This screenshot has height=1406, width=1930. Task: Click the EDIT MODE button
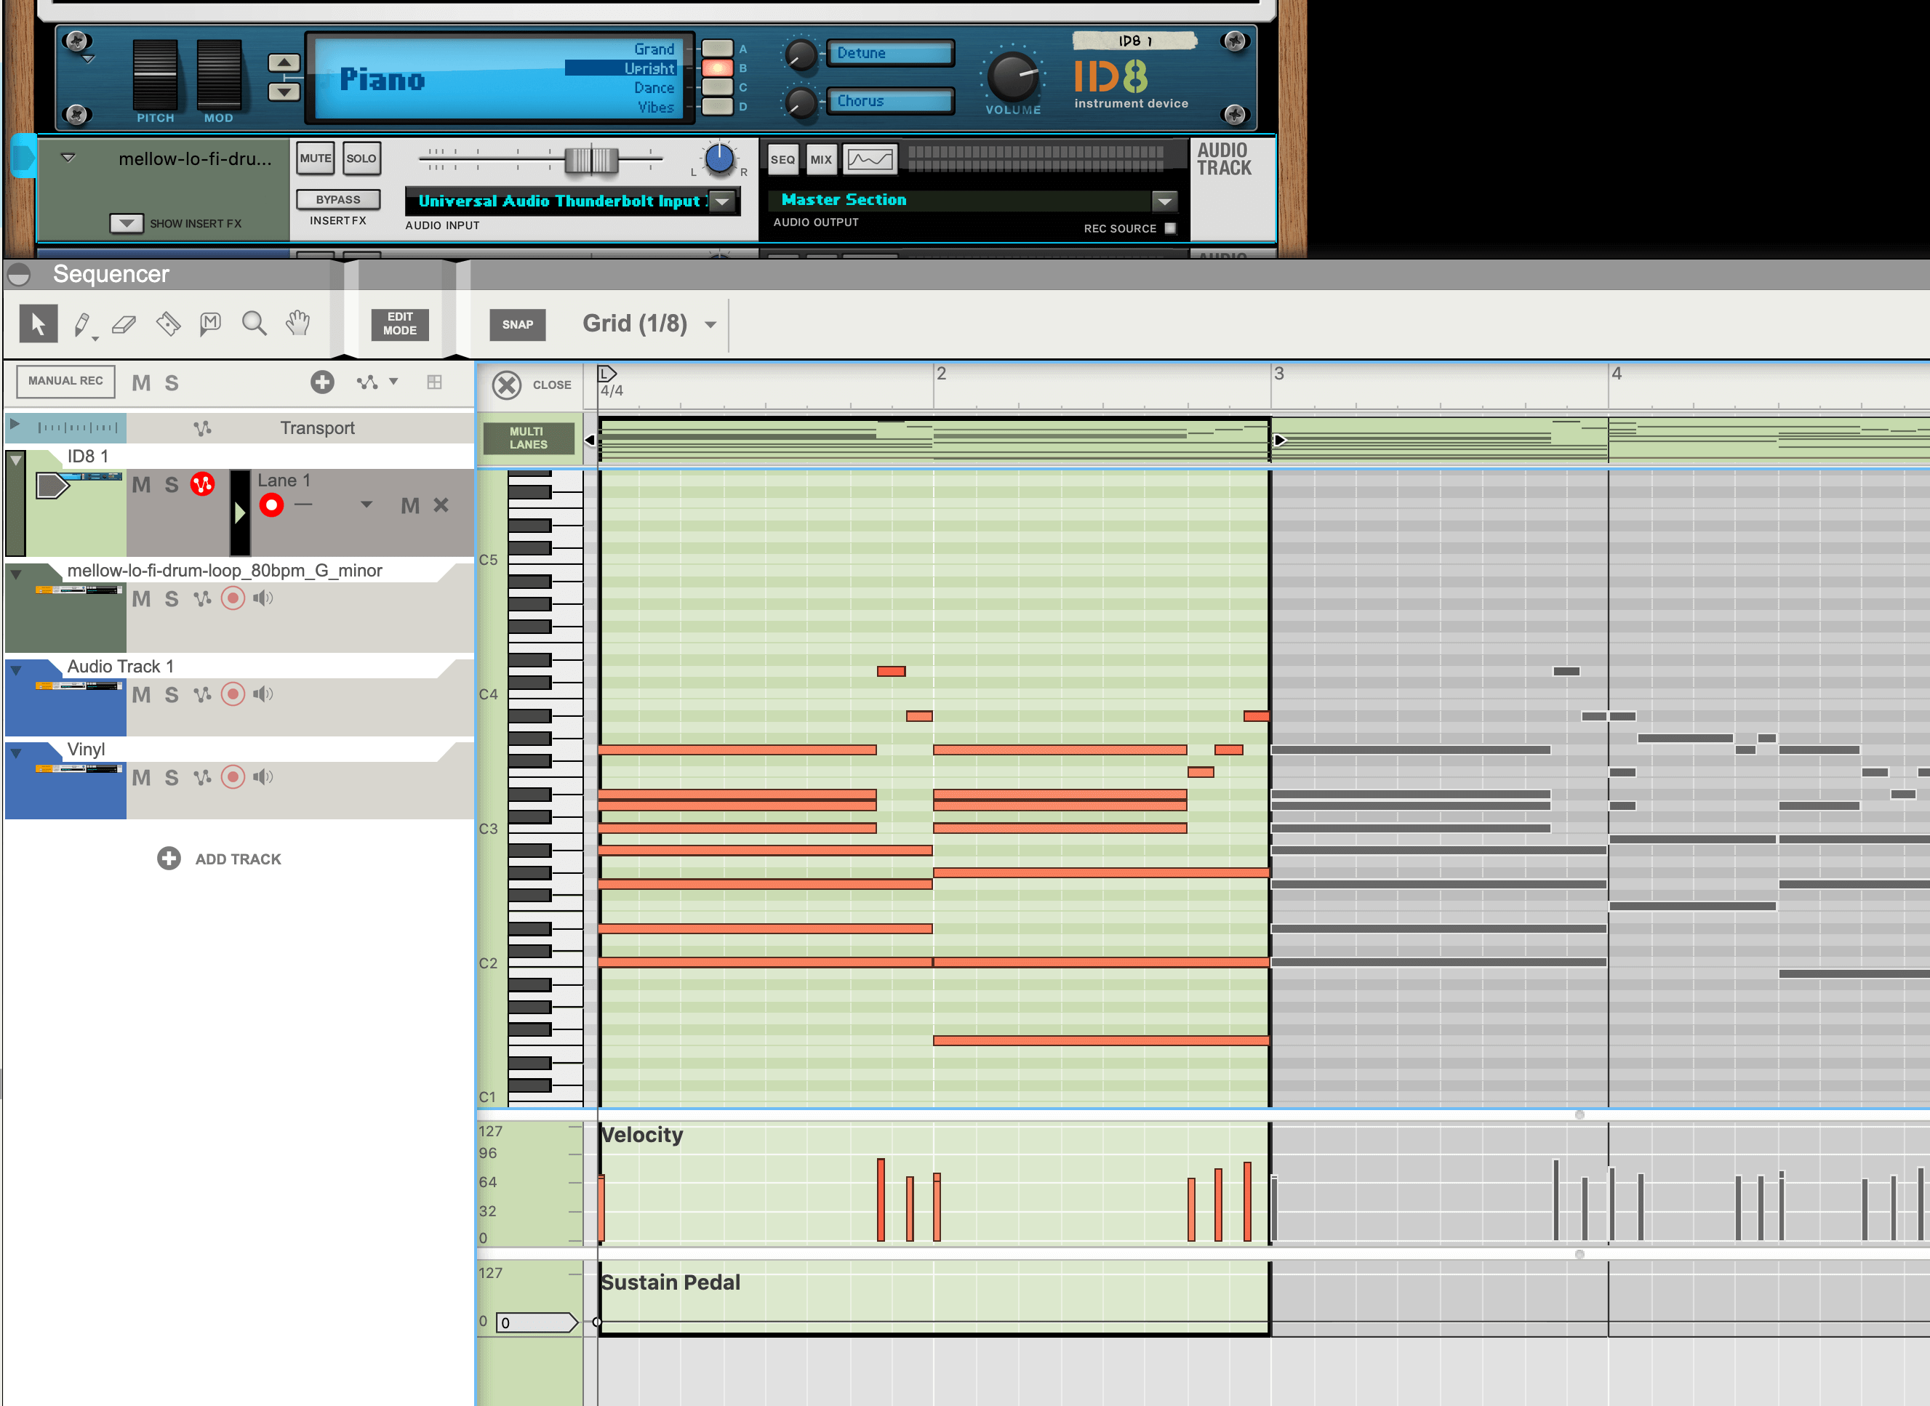point(399,324)
